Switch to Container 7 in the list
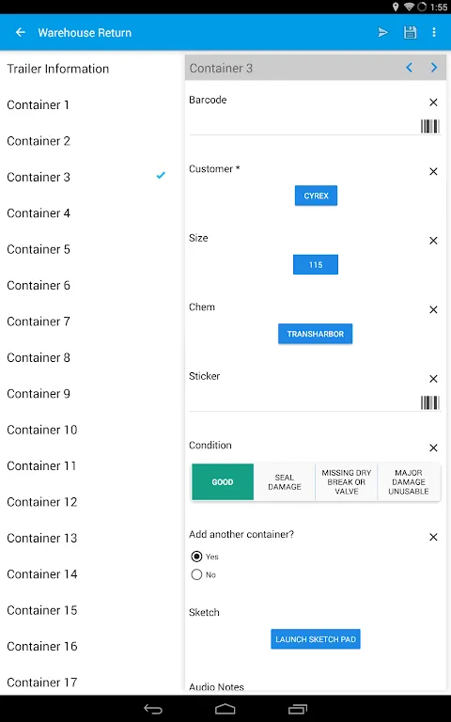The height and width of the screenshot is (722, 451). (39, 322)
